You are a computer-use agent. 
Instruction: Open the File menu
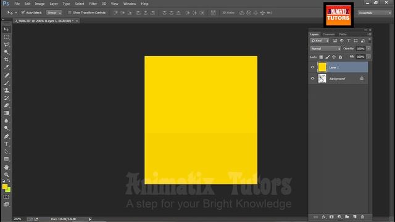[17, 4]
